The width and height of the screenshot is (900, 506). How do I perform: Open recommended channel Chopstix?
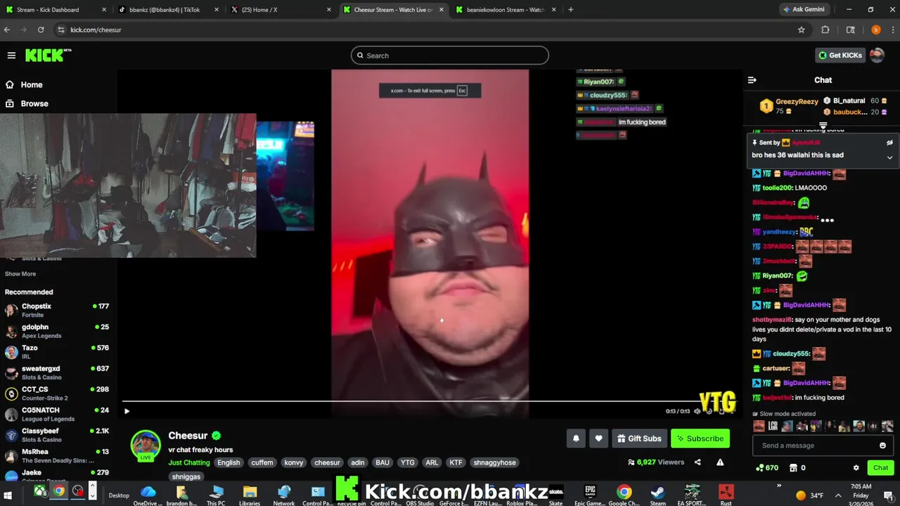tap(56, 310)
